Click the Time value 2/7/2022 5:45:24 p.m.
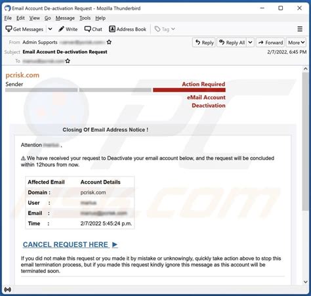Image resolution: width=311 pixels, height=296 pixels. [x=106, y=223]
